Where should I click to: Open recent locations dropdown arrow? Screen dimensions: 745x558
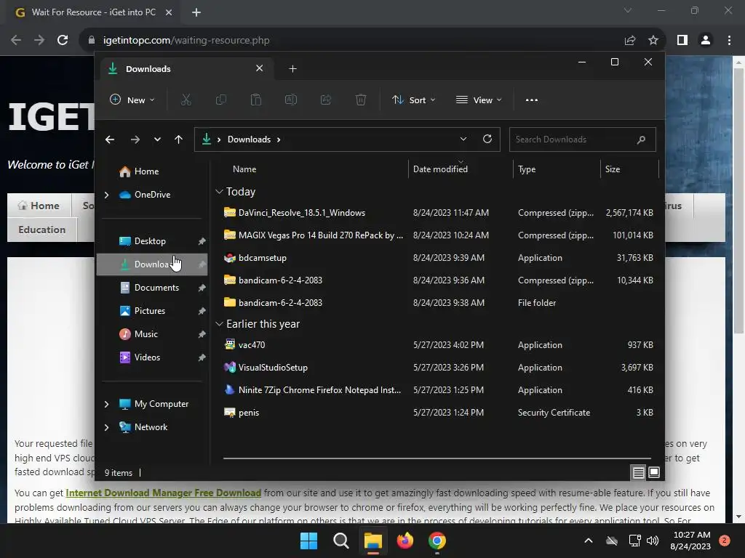[157, 139]
